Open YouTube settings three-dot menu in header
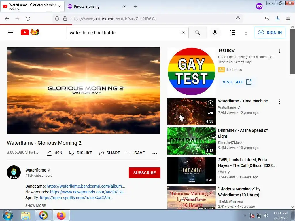Image resolution: width=295 pixels, height=221 pixels. click(246, 33)
